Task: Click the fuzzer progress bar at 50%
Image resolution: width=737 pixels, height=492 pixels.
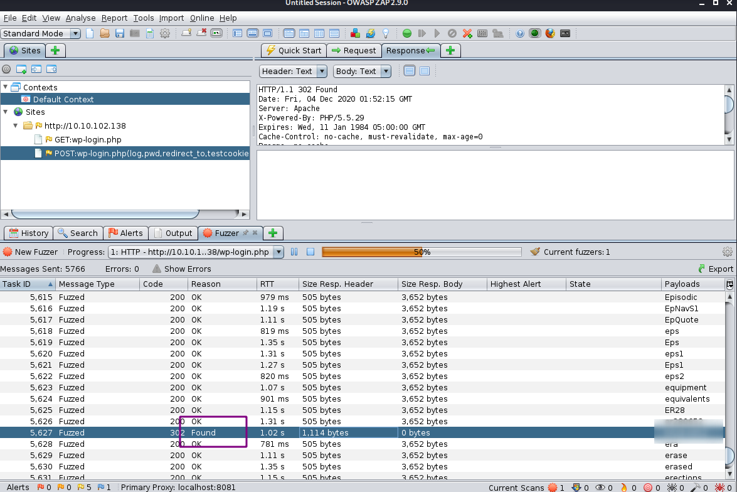Action: click(422, 252)
